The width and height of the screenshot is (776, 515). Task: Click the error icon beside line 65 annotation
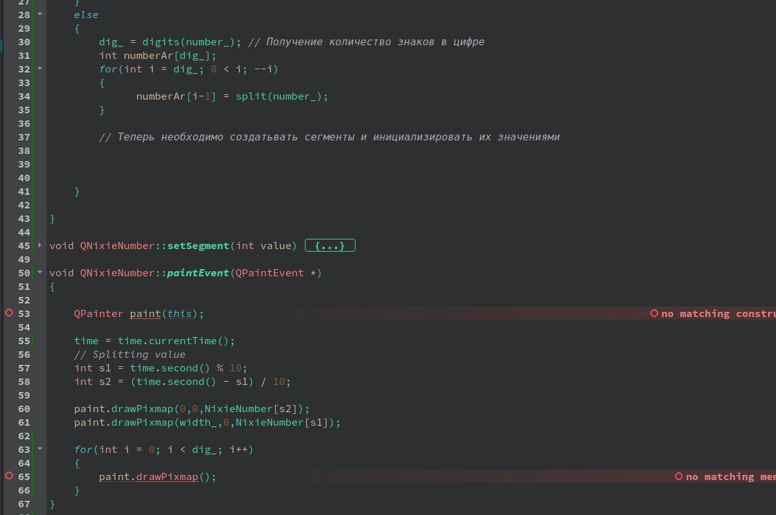(x=679, y=476)
